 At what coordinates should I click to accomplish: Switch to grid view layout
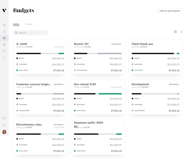[176, 32]
